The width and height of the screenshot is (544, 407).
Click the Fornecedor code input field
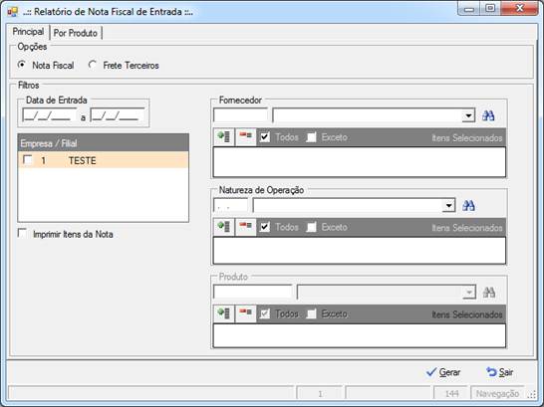click(x=240, y=115)
